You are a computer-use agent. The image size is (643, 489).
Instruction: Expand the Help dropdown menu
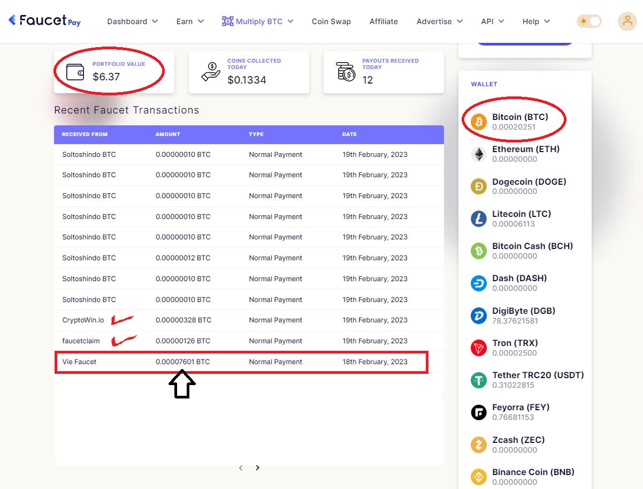[x=537, y=21]
